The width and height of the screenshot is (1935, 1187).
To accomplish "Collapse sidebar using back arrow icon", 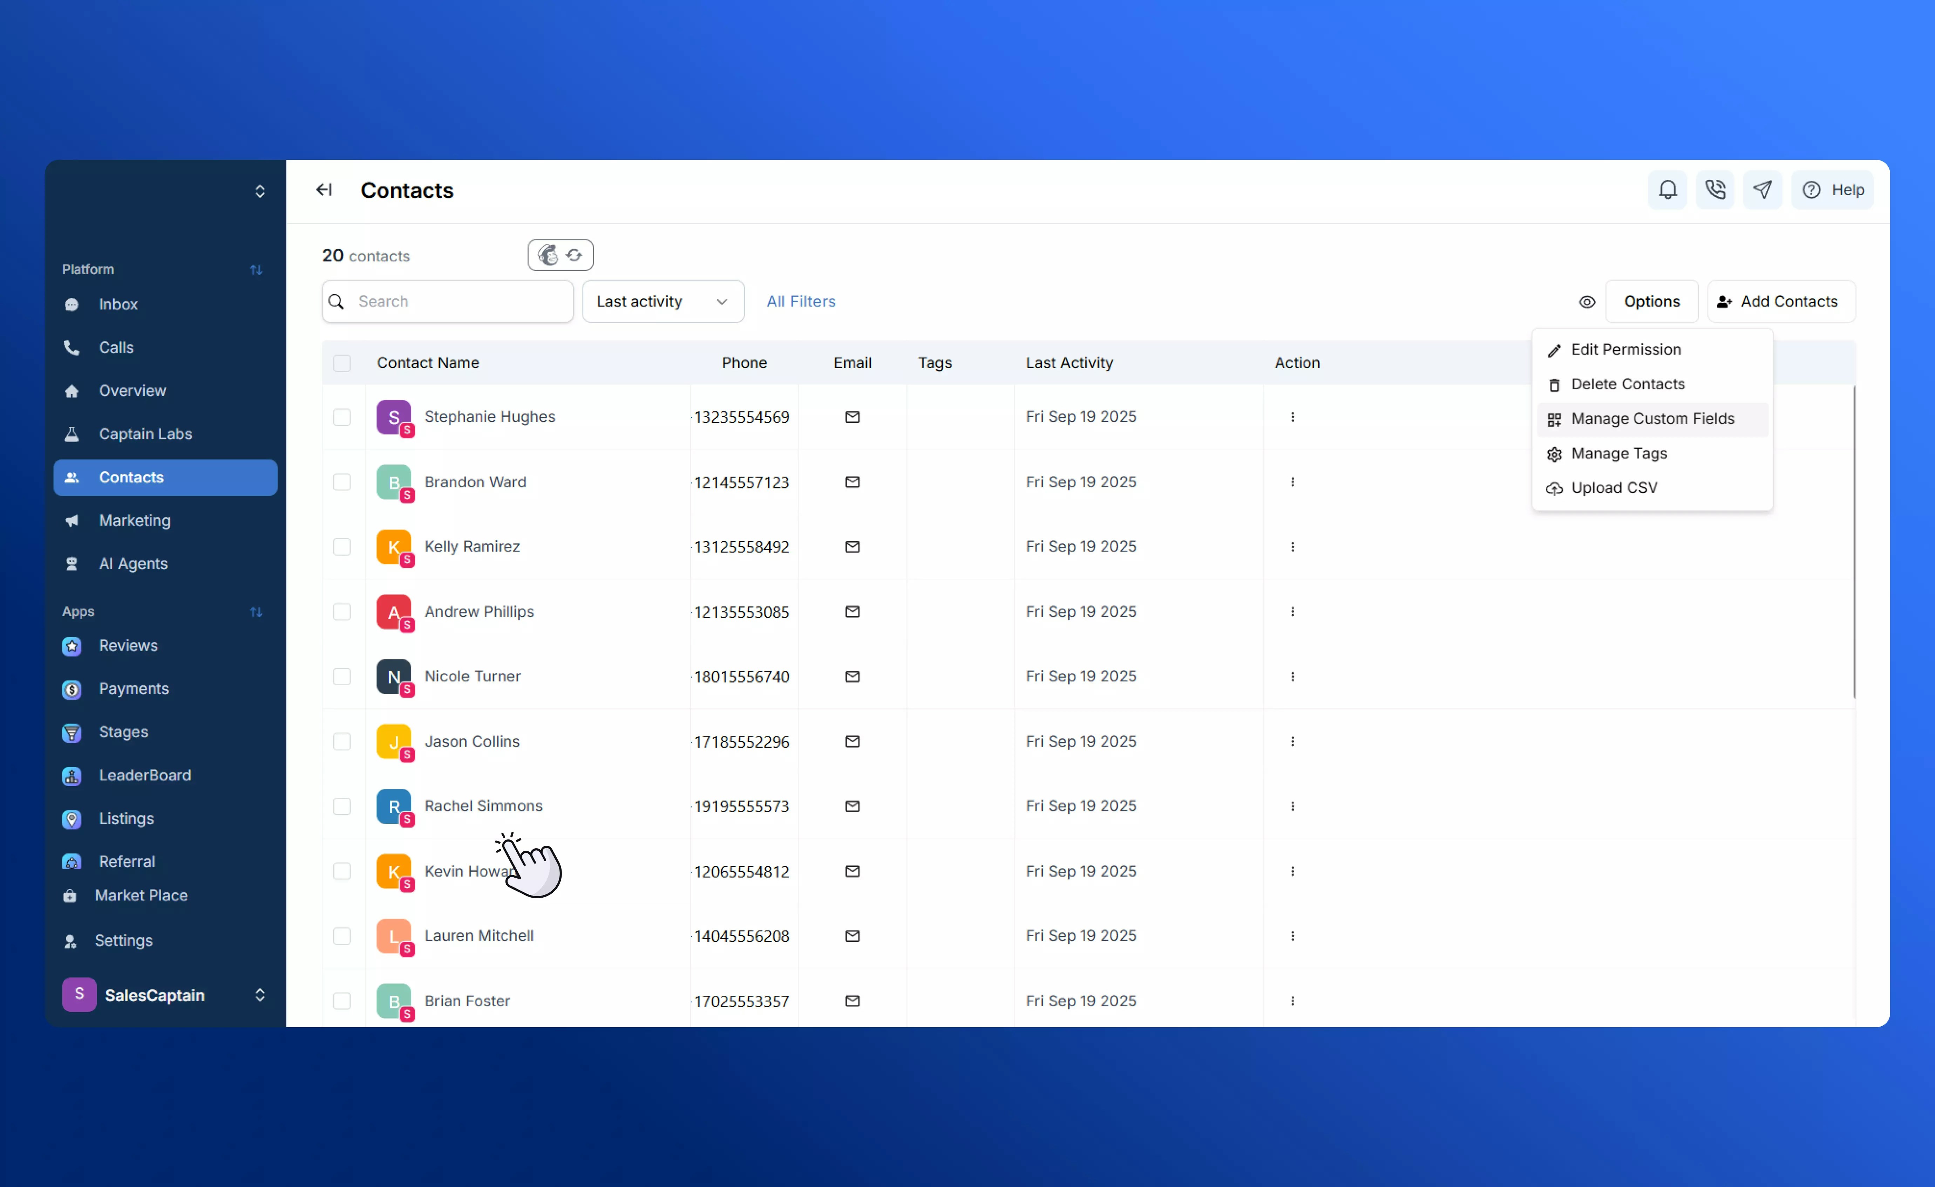I will [x=324, y=190].
